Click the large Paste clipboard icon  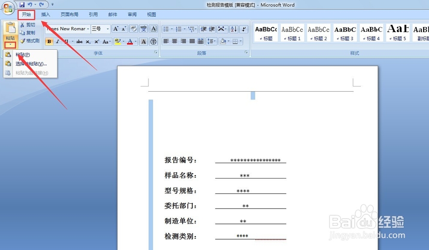point(10,28)
